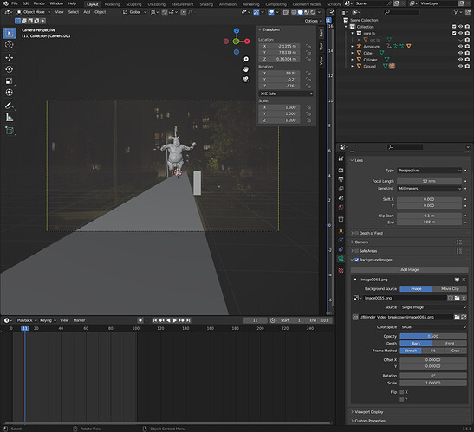This screenshot has height=432, width=474.
Task: Click the blue Z axis gizmo
Action: click(237, 31)
